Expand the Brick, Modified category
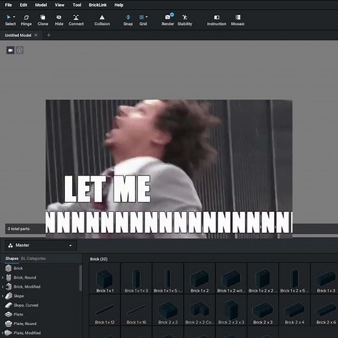The image size is (338, 338). [3, 287]
